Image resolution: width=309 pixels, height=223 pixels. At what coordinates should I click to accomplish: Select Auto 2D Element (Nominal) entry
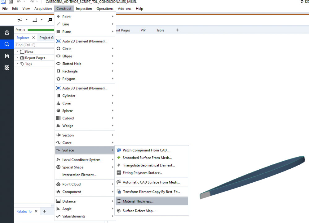tap(84, 41)
